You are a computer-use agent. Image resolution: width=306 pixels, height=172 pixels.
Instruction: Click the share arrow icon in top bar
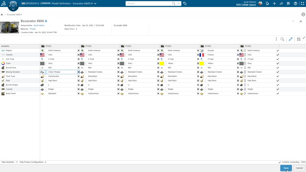tap(281, 4)
